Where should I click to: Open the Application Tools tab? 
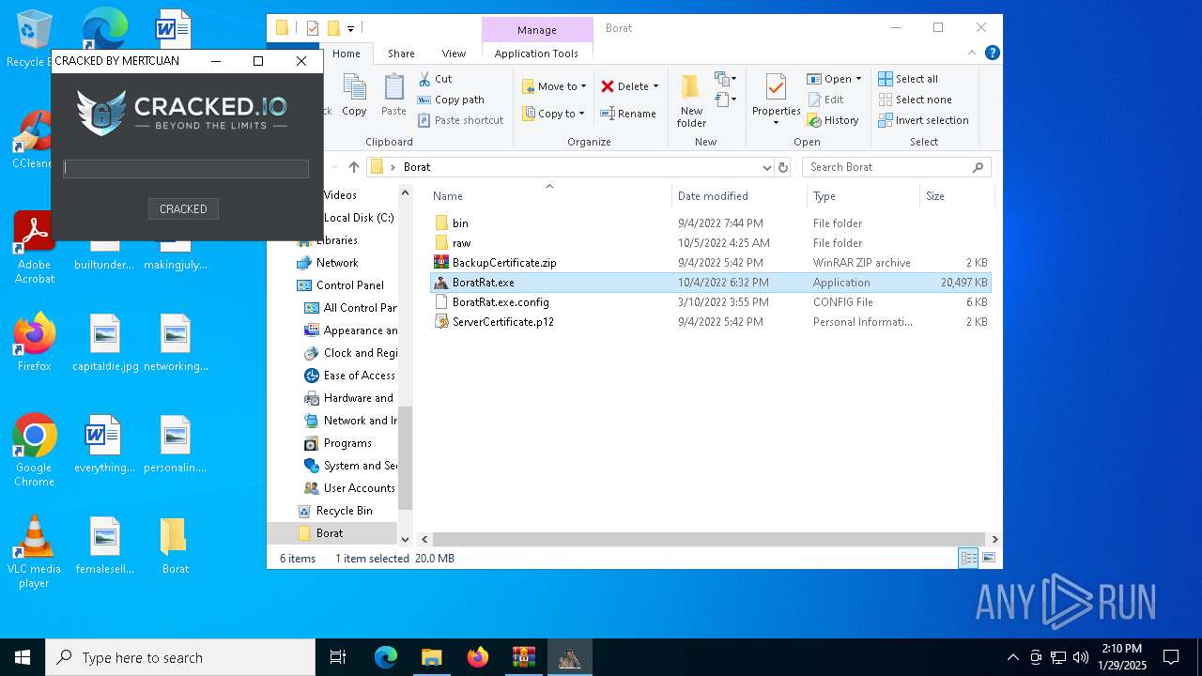(x=536, y=54)
